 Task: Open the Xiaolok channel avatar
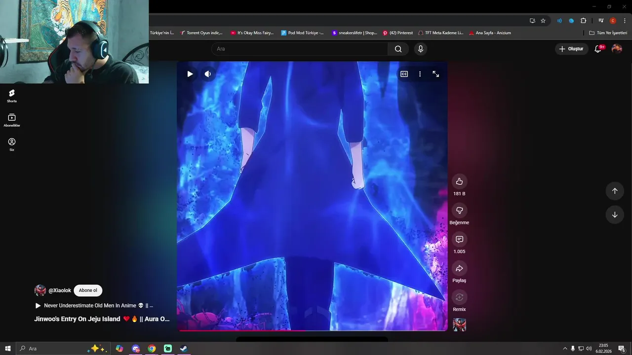click(40, 290)
